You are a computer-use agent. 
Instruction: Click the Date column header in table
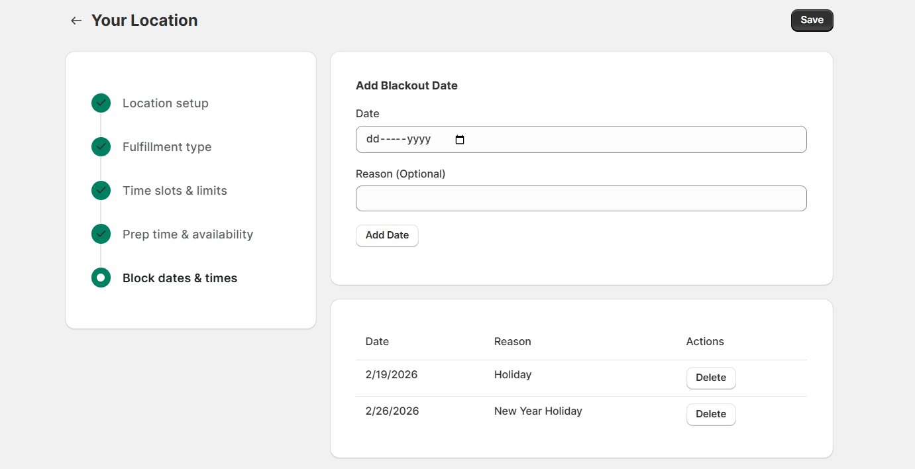[x=377, y=342]
